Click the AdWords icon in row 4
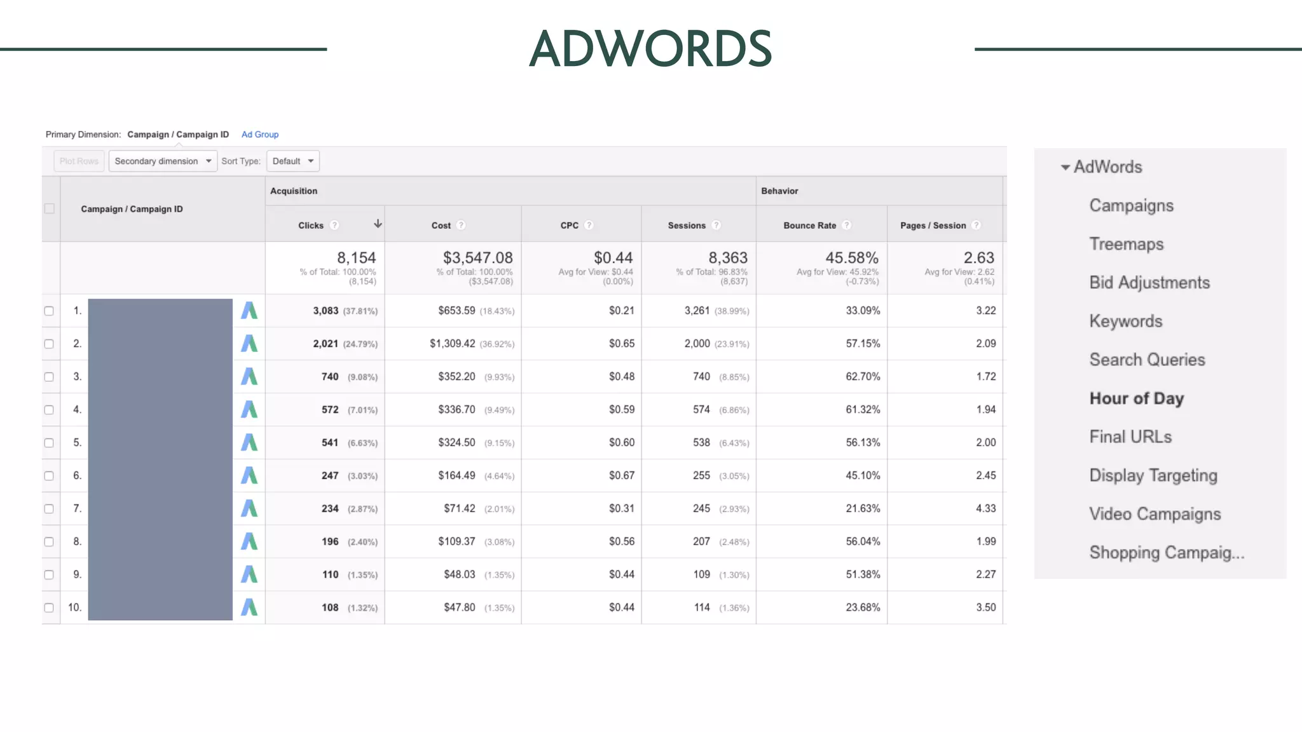Viewport: 1302px width, 732px height. tap(249, 410)
